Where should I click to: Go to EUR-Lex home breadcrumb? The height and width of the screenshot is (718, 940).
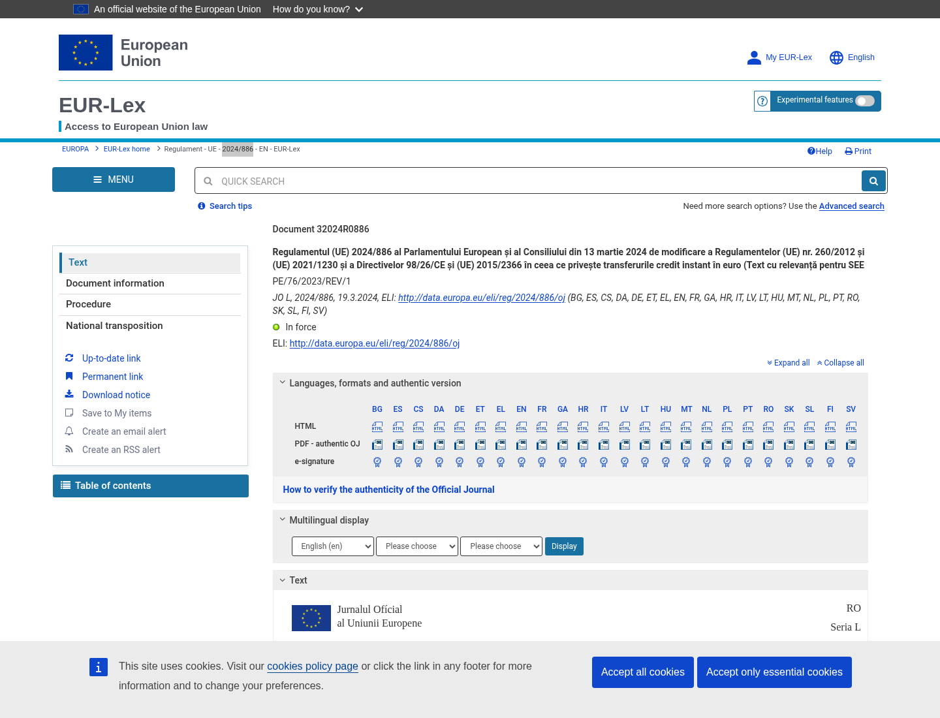pyautogui.click(x=127, y=149)
